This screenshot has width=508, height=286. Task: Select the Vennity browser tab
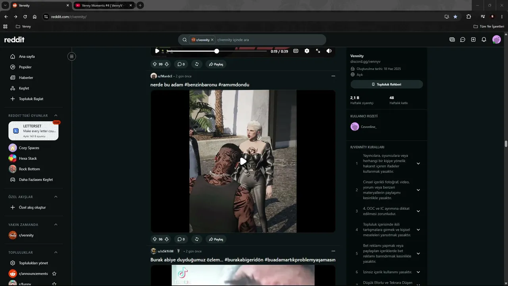[41, 6]
